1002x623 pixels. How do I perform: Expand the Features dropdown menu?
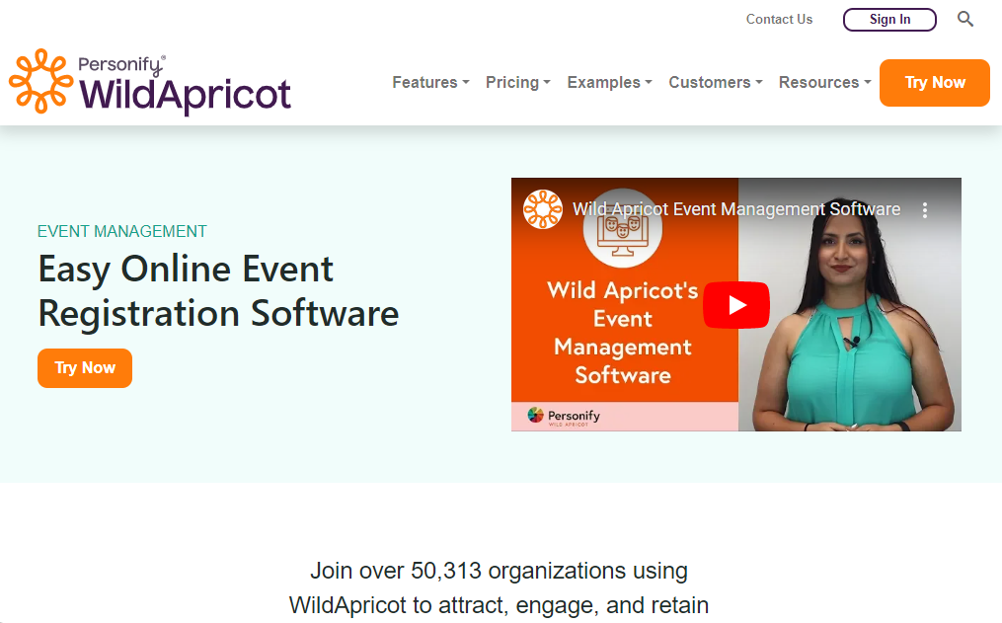[430, 82]
